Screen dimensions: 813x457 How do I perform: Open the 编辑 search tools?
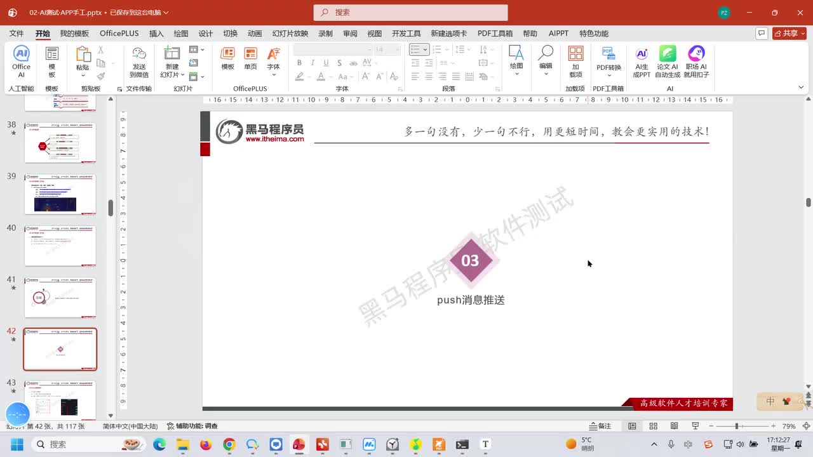(546, 60)
